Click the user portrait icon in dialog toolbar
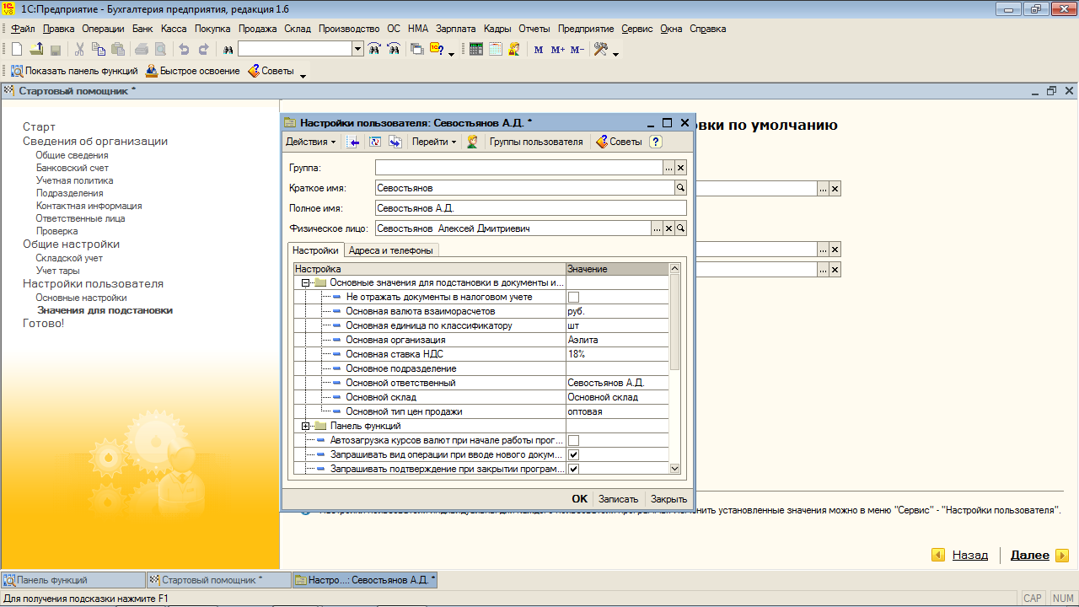Screen dimensions: 1079x607 (473, 142)
